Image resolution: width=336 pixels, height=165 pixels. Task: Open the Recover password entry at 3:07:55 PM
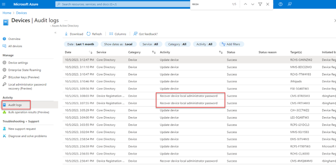coord(189,103)
